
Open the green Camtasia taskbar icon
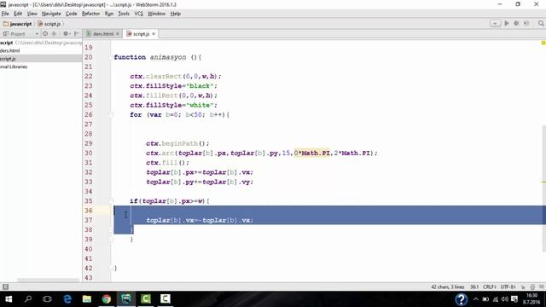146,299
